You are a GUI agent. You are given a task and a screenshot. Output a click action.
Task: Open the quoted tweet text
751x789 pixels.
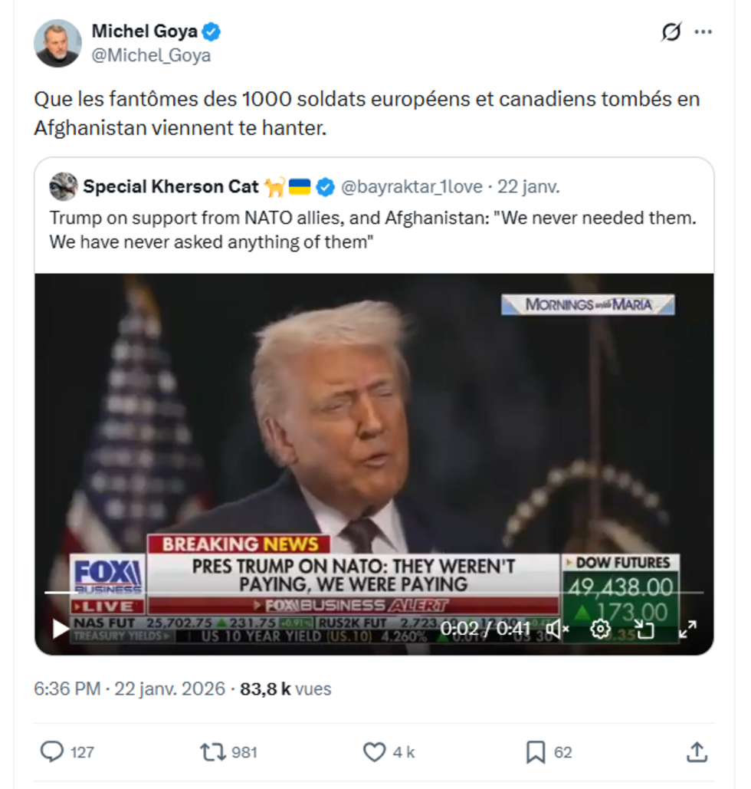click(373, 229)
